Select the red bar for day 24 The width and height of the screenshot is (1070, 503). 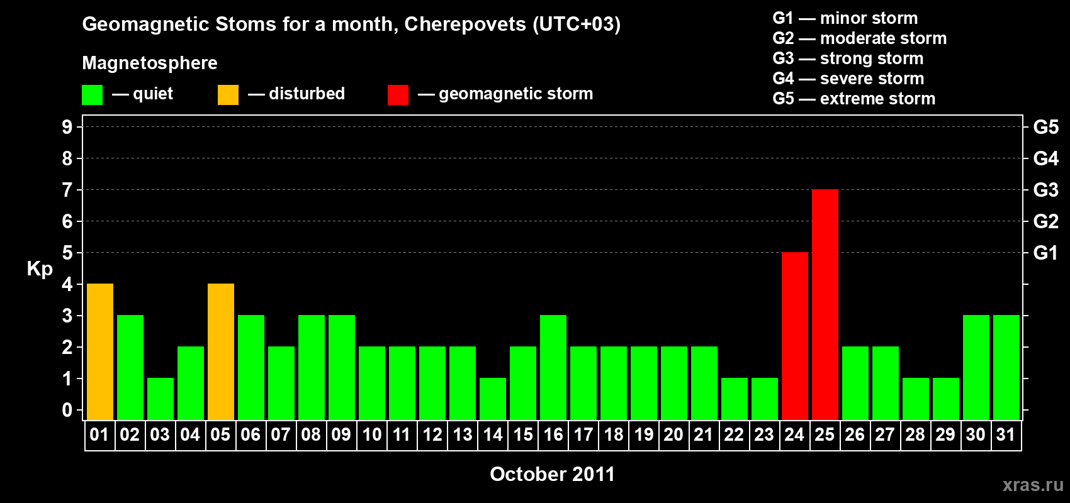(795, 336)
